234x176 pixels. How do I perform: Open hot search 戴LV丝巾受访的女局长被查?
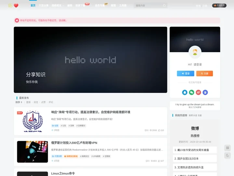(x=195, y=150)
